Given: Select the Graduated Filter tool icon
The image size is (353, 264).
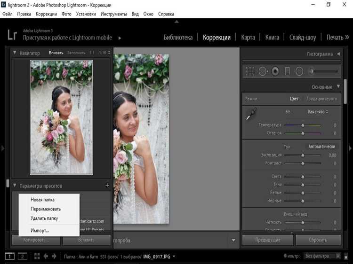Looking at the screenshot, I should [287, 71].
